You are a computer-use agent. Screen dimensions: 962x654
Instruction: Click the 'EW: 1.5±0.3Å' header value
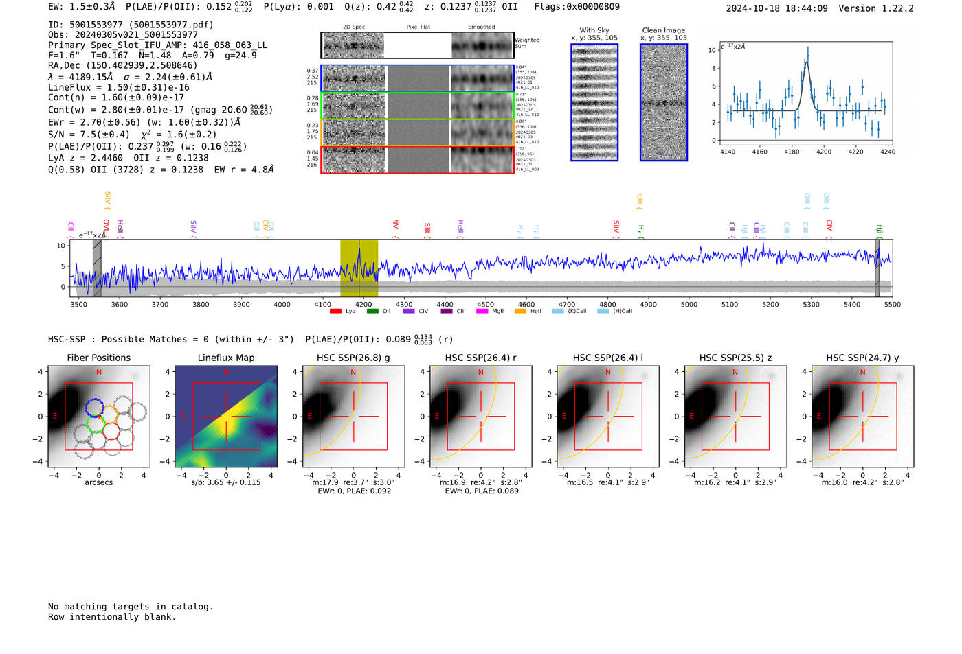click(82, 7)
